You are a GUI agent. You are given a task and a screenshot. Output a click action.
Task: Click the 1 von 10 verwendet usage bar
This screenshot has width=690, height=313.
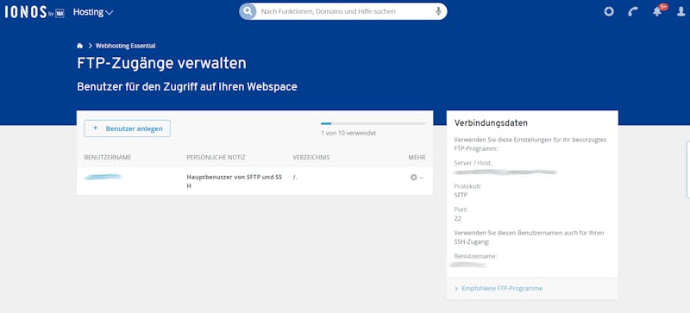[x=373, y=123]
